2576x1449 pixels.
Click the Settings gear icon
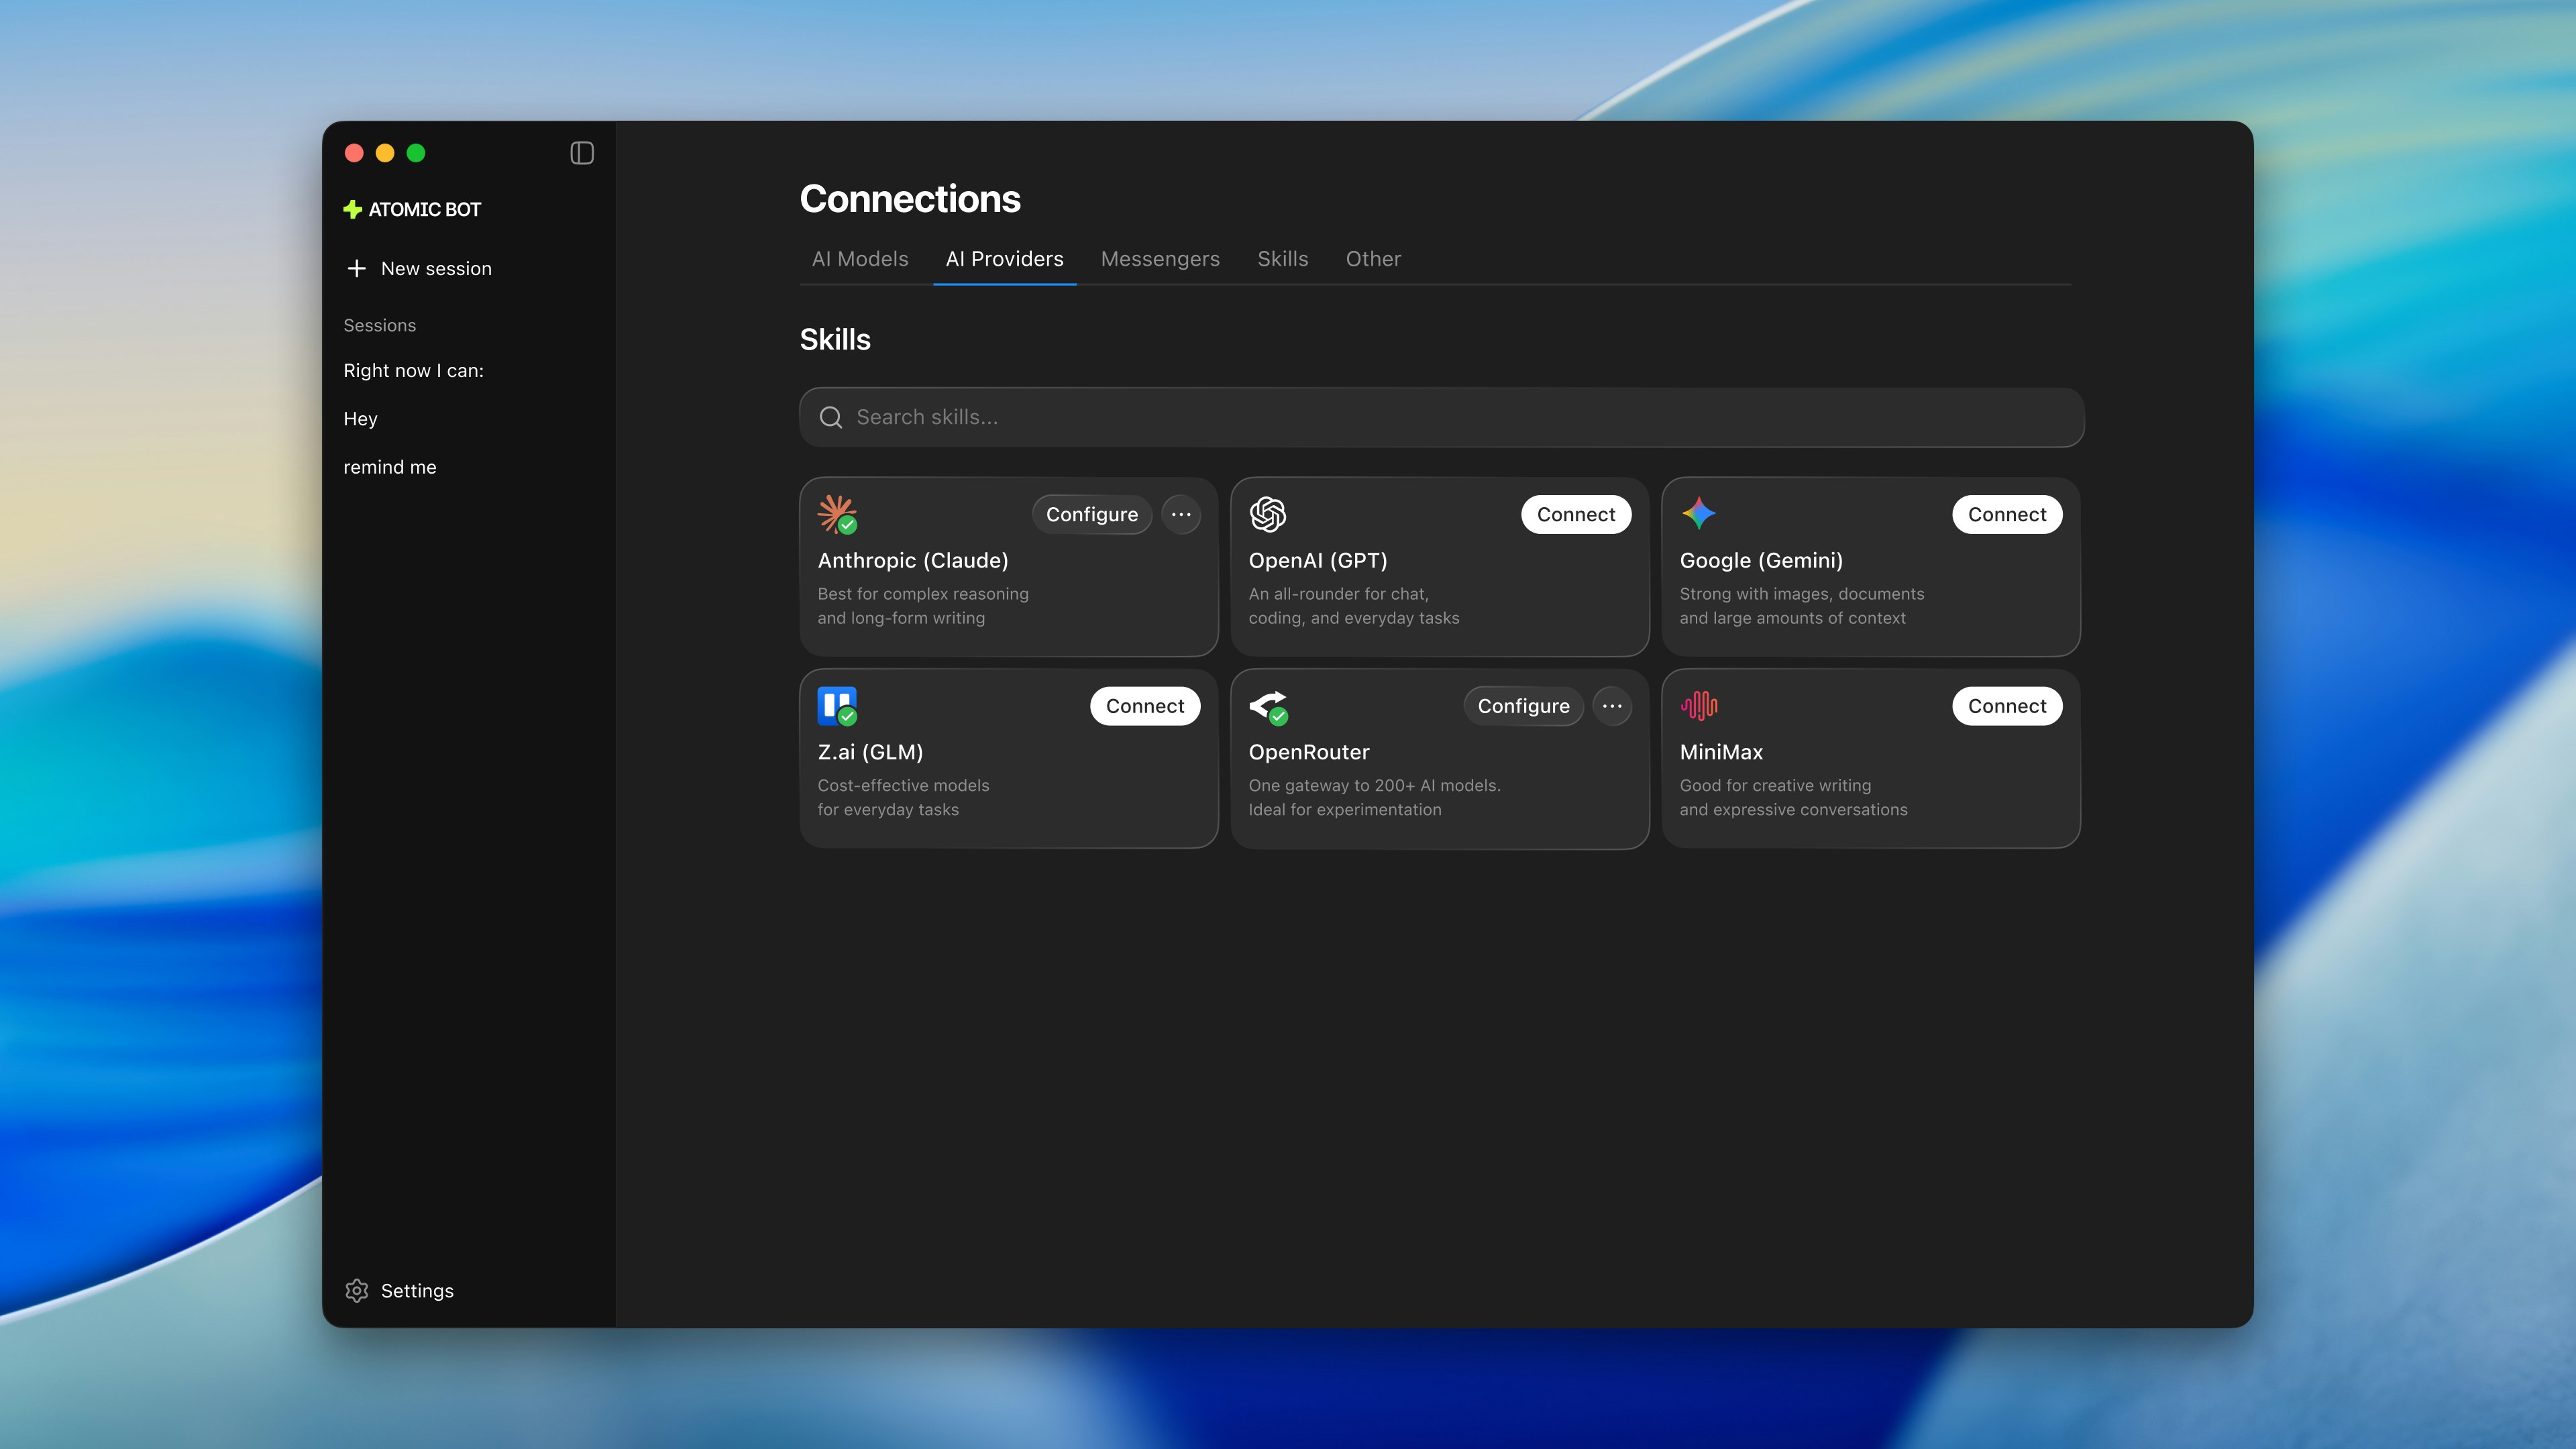point(357,1290)
